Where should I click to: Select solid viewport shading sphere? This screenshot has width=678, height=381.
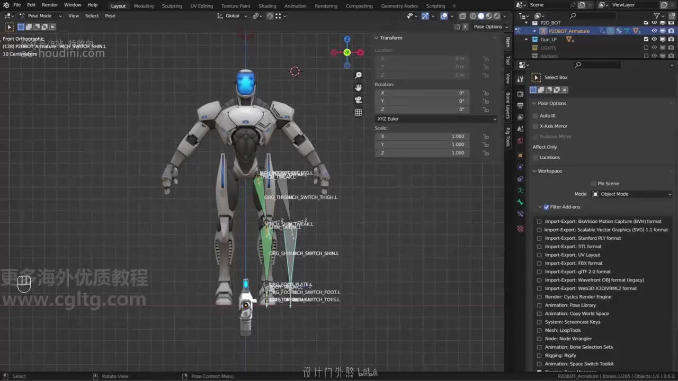(481, 16)
